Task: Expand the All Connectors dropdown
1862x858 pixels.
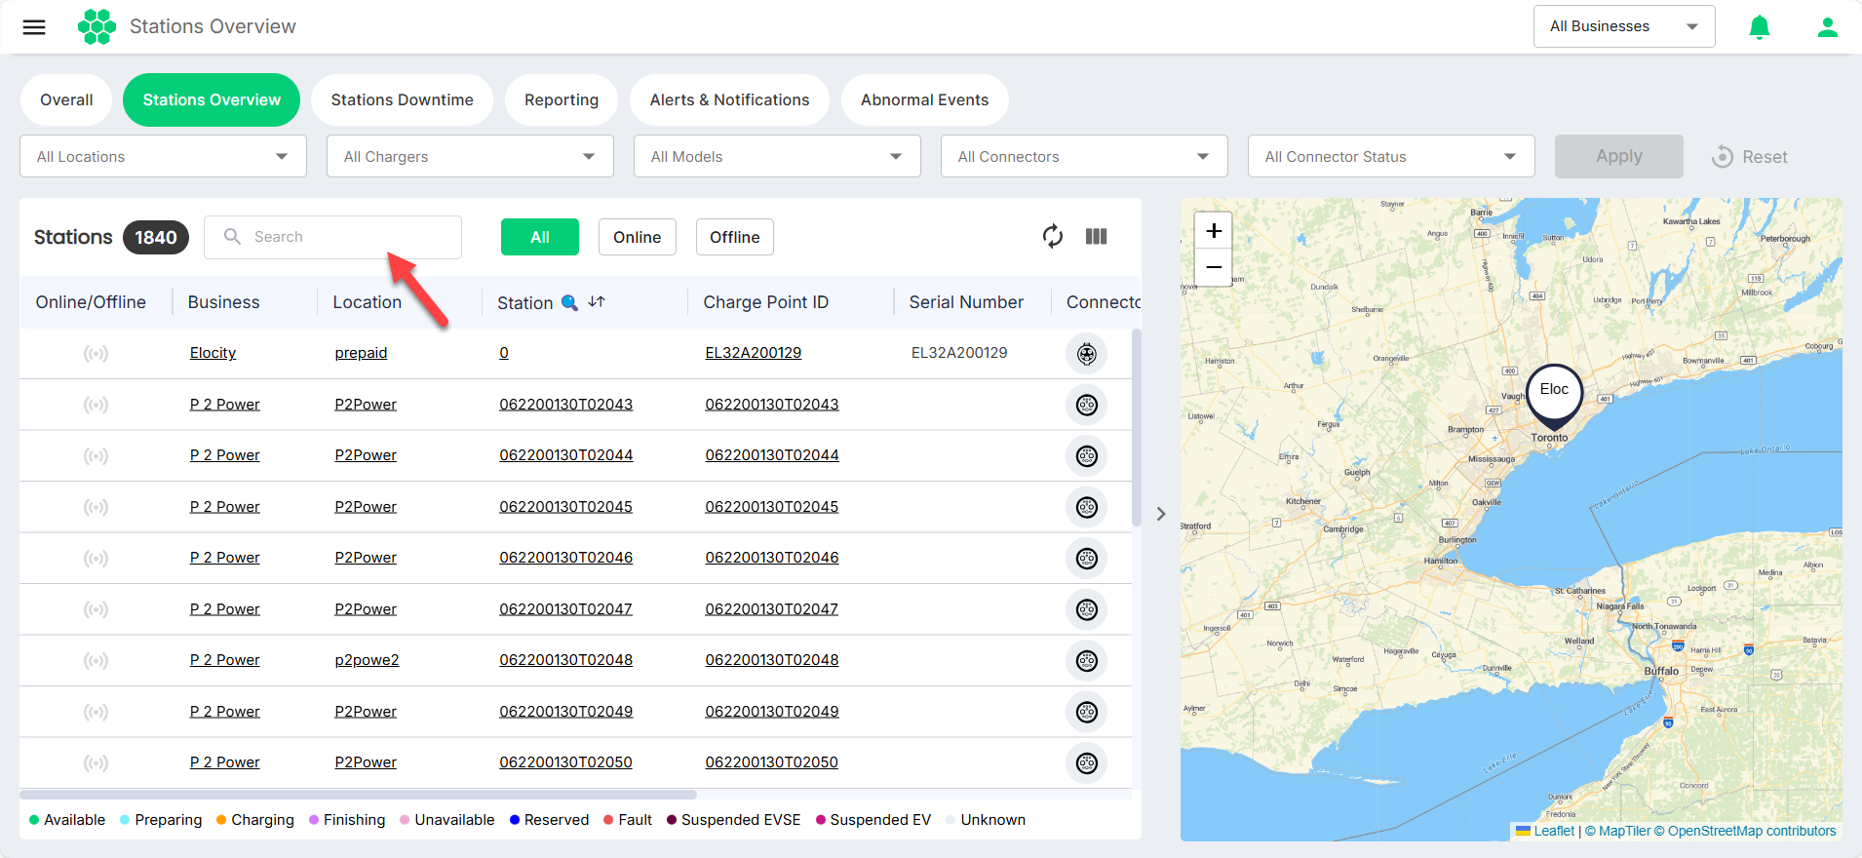Action: click(x=1084, y=156)
